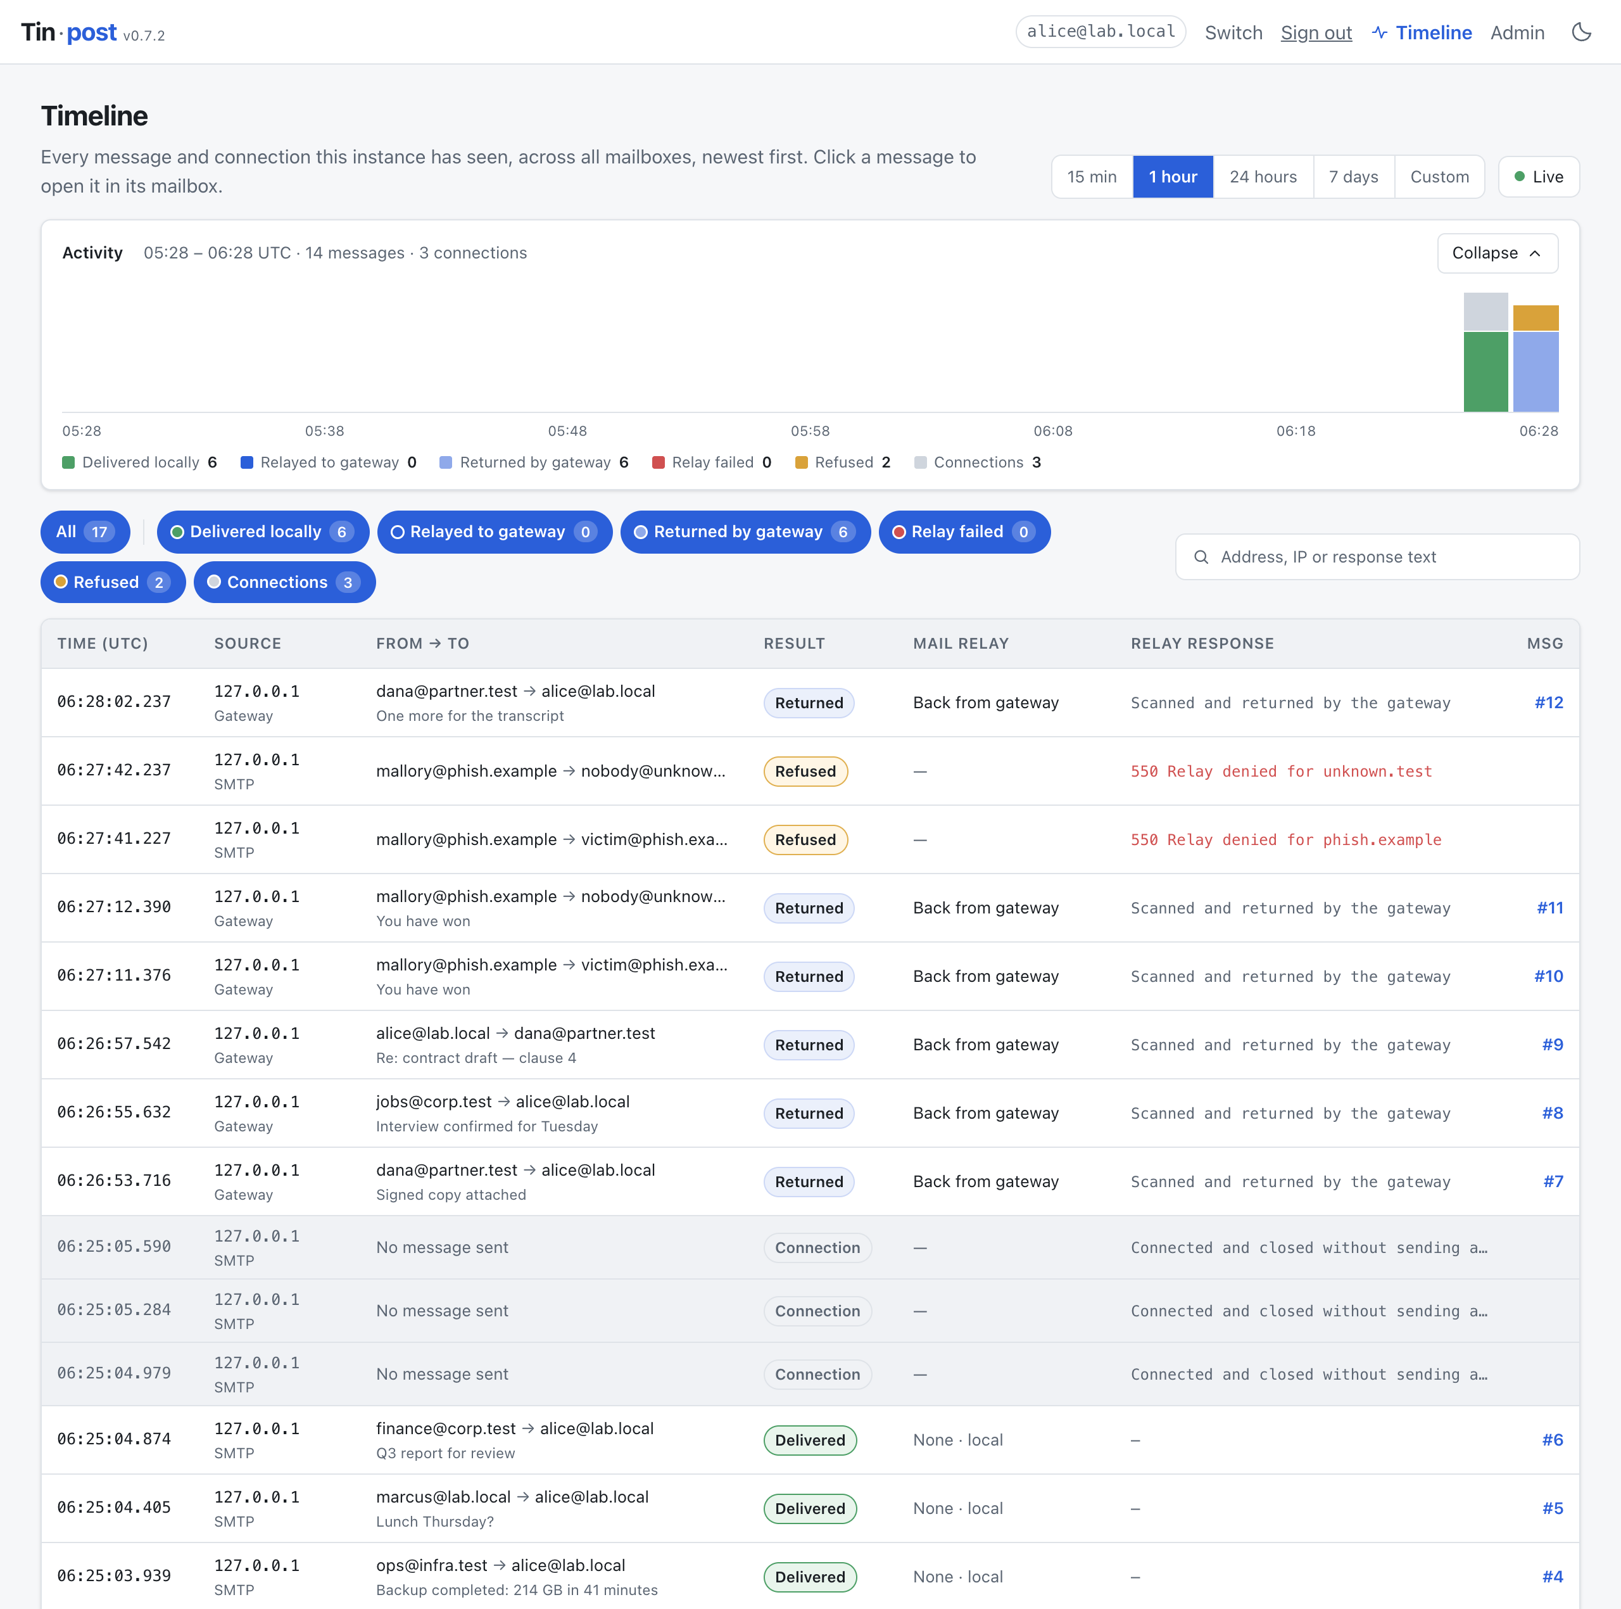Toggle the Live updates button
The height and width of the screenshot is (1609, 1621).
(1538, 177)
